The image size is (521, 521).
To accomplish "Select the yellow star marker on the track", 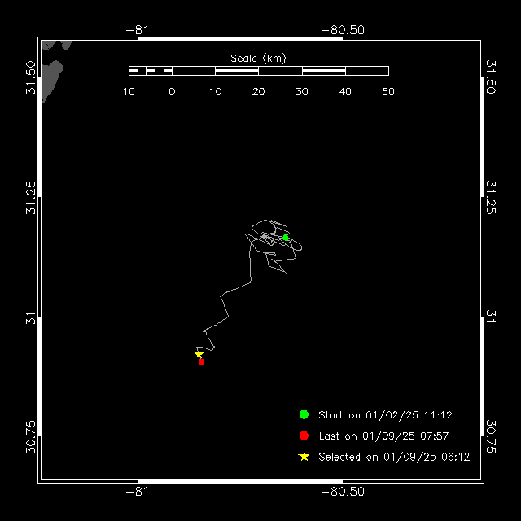I will 199,354.
